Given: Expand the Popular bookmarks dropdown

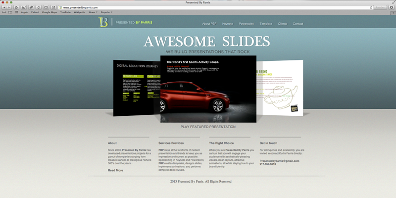Looking at the screenshot, I should 106,12.
